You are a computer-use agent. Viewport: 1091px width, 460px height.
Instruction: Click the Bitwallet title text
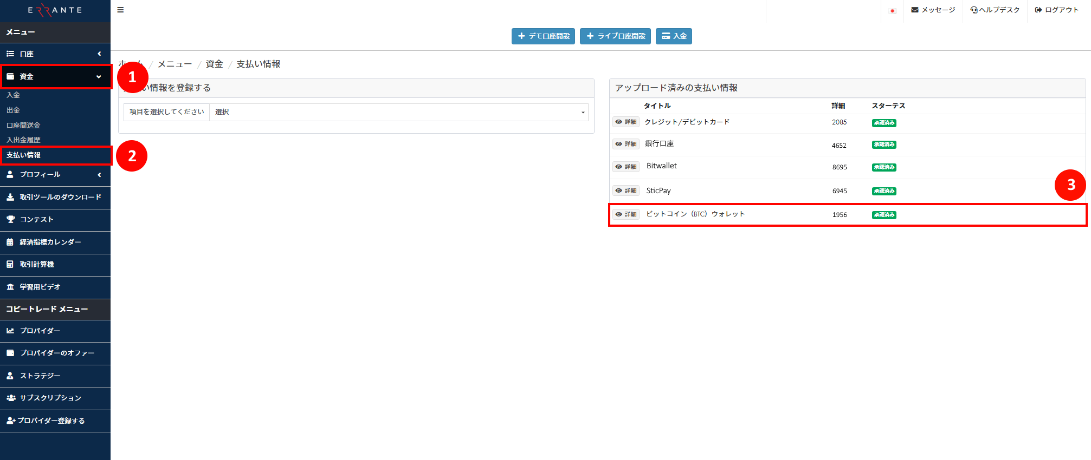(662, 166)
